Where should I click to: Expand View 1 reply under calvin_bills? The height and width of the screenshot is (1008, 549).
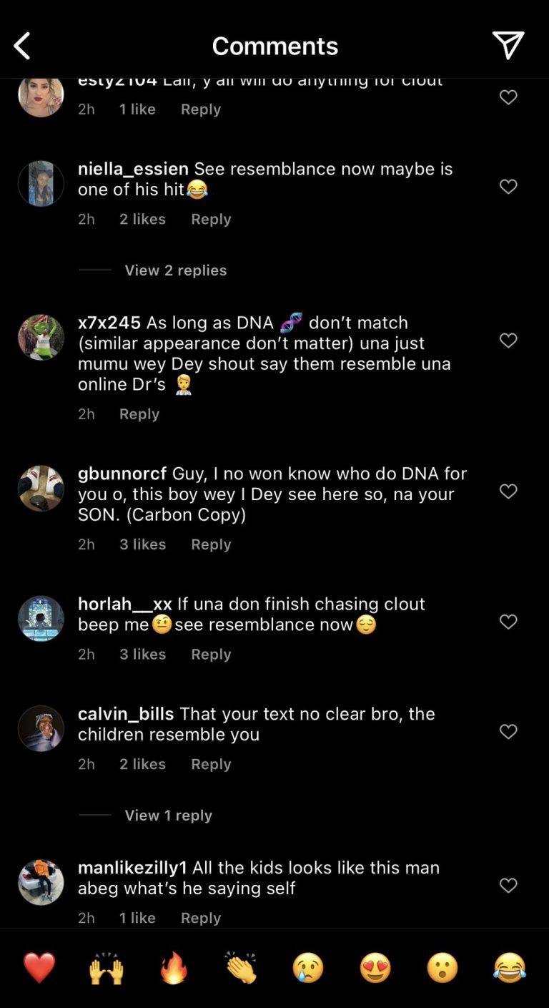pos(168,816)
